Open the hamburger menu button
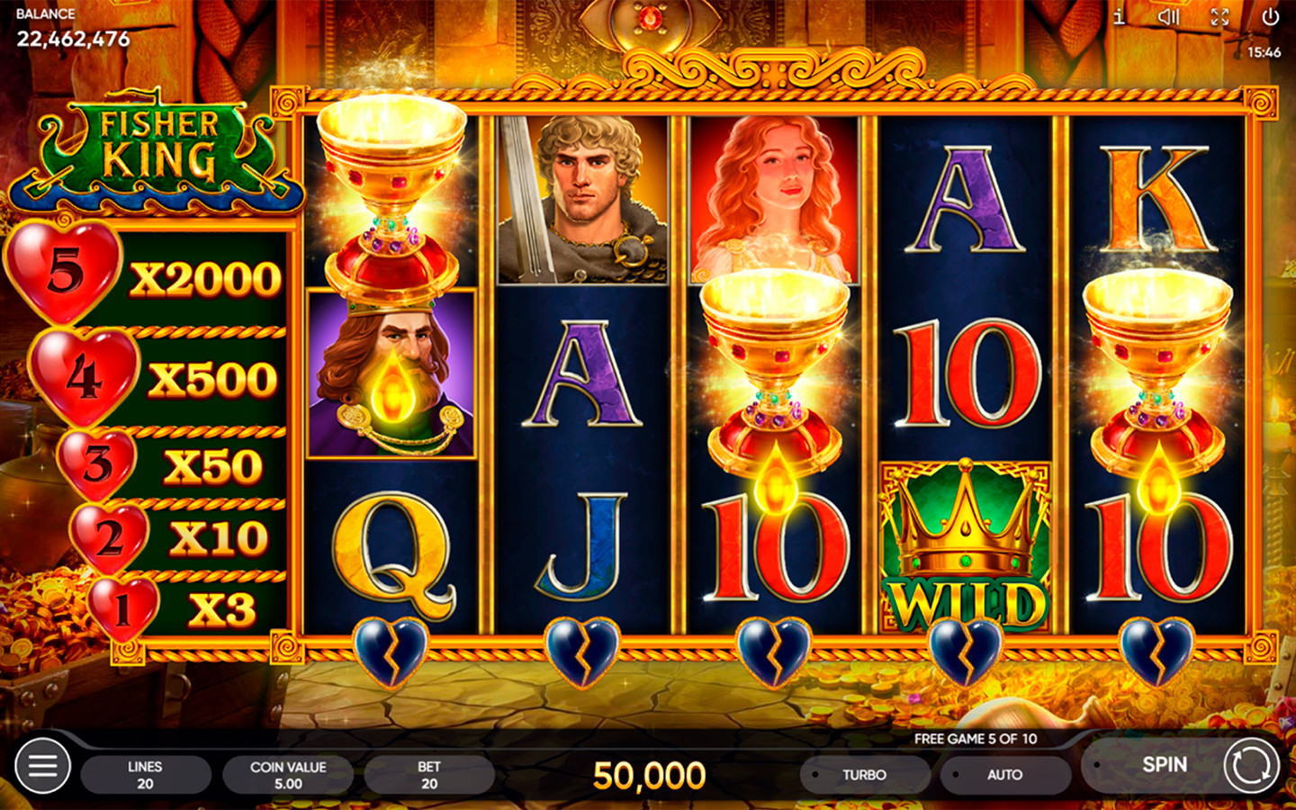Screen dimensions: 1296x810 (42, 766)
